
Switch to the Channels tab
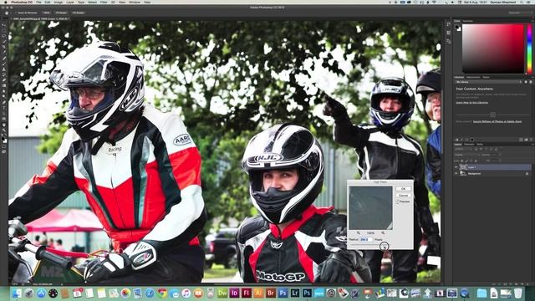[469, 145]
